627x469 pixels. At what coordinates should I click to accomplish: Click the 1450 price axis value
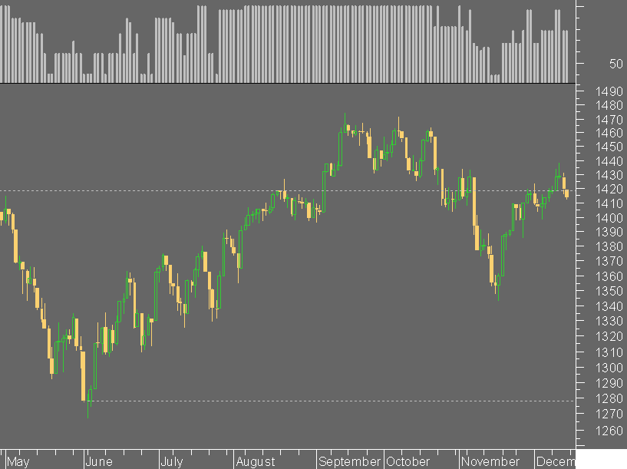click(609, 147)
